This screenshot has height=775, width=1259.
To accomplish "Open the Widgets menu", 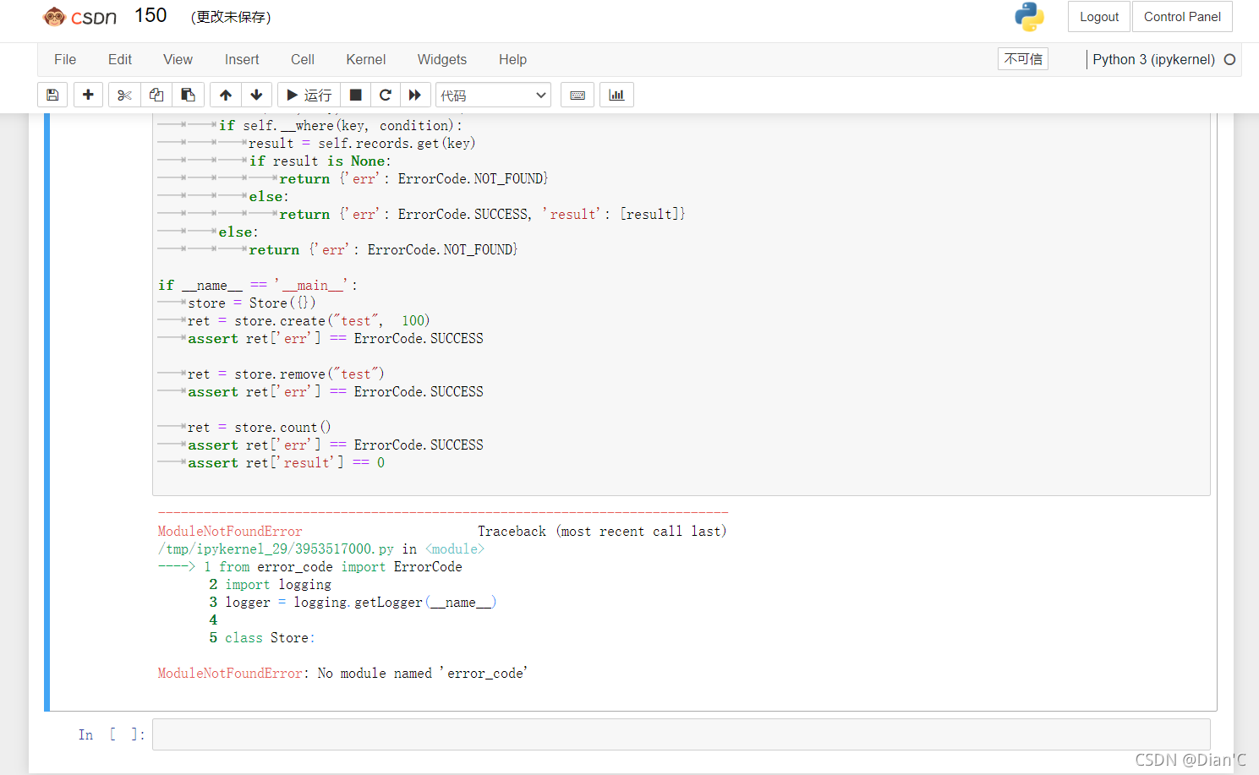I will tap(442, 59).
